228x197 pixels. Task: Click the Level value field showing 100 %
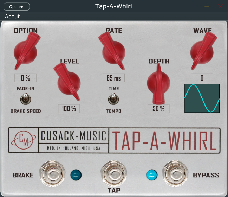point(69,109)
